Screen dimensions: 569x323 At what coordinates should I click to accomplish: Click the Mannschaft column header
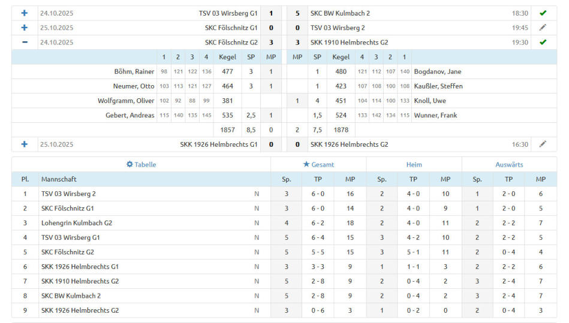(x=59, y=179)
